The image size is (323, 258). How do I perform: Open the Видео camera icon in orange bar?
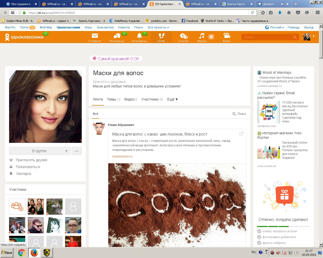(227, 37)
